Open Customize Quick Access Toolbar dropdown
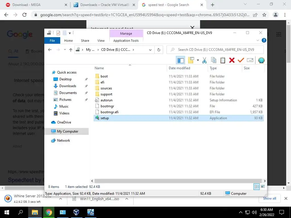Image resolution: width=291 pixels, height=218 pixels. [x=70, y=33]
